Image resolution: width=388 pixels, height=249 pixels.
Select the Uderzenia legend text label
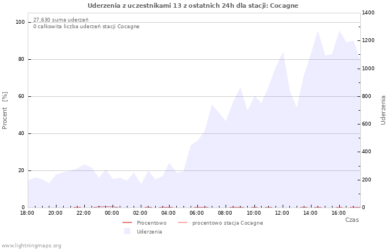[x=149, y=232]
